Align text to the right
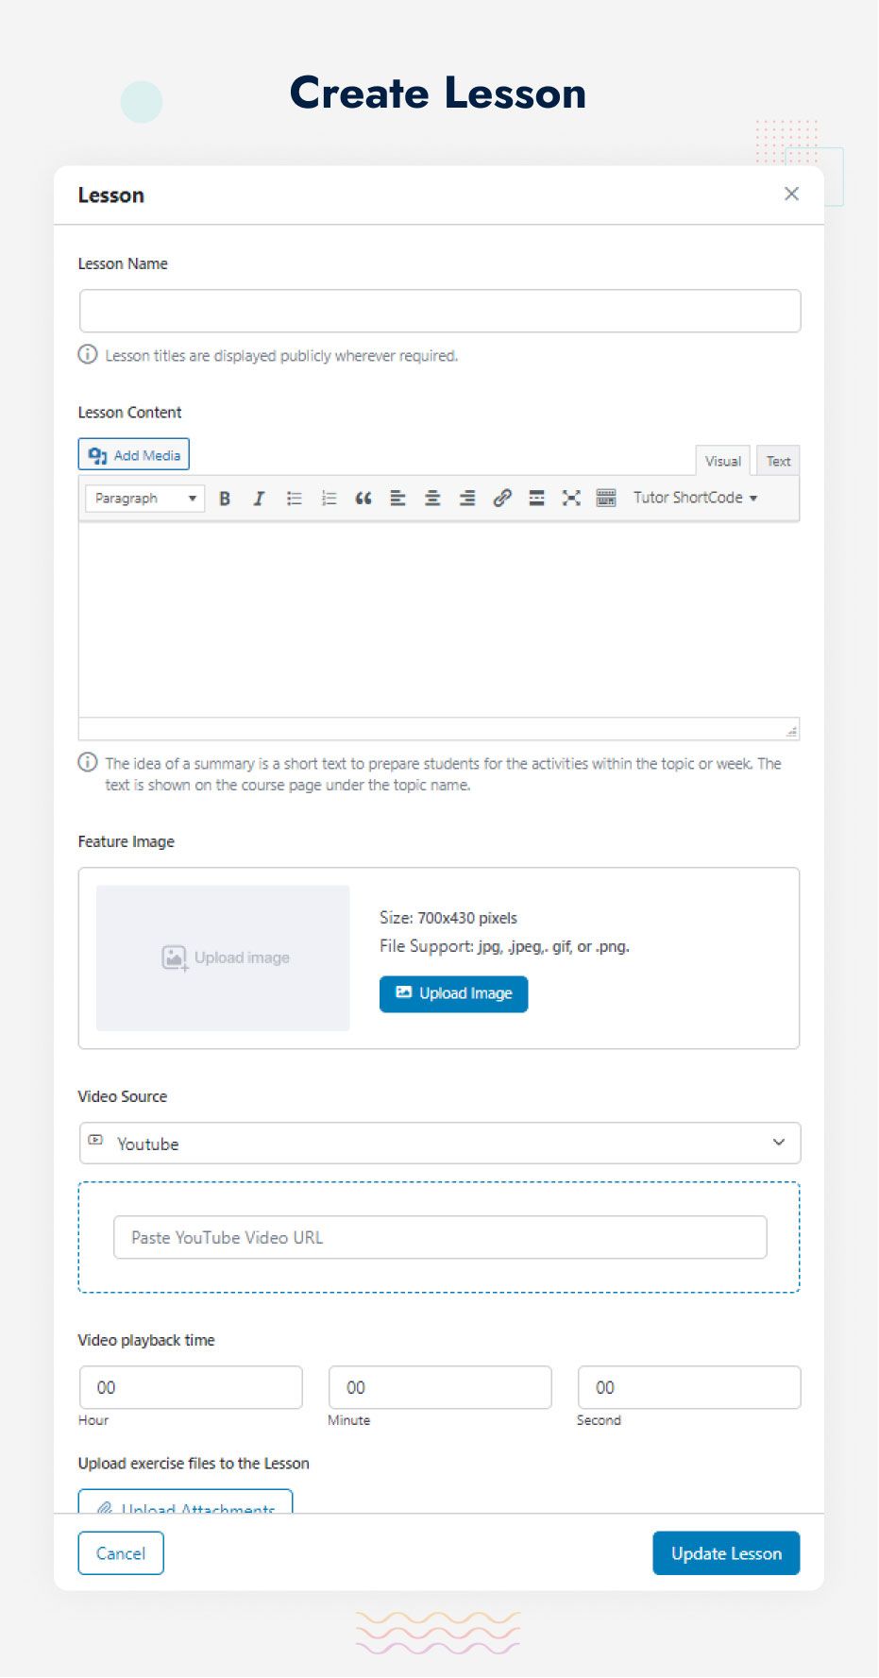 pos(467,499)
